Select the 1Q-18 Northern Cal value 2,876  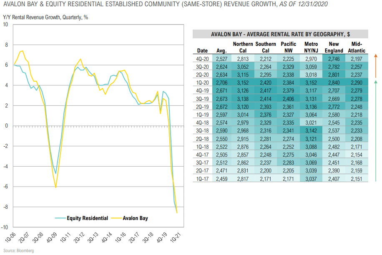click(243, 147)
